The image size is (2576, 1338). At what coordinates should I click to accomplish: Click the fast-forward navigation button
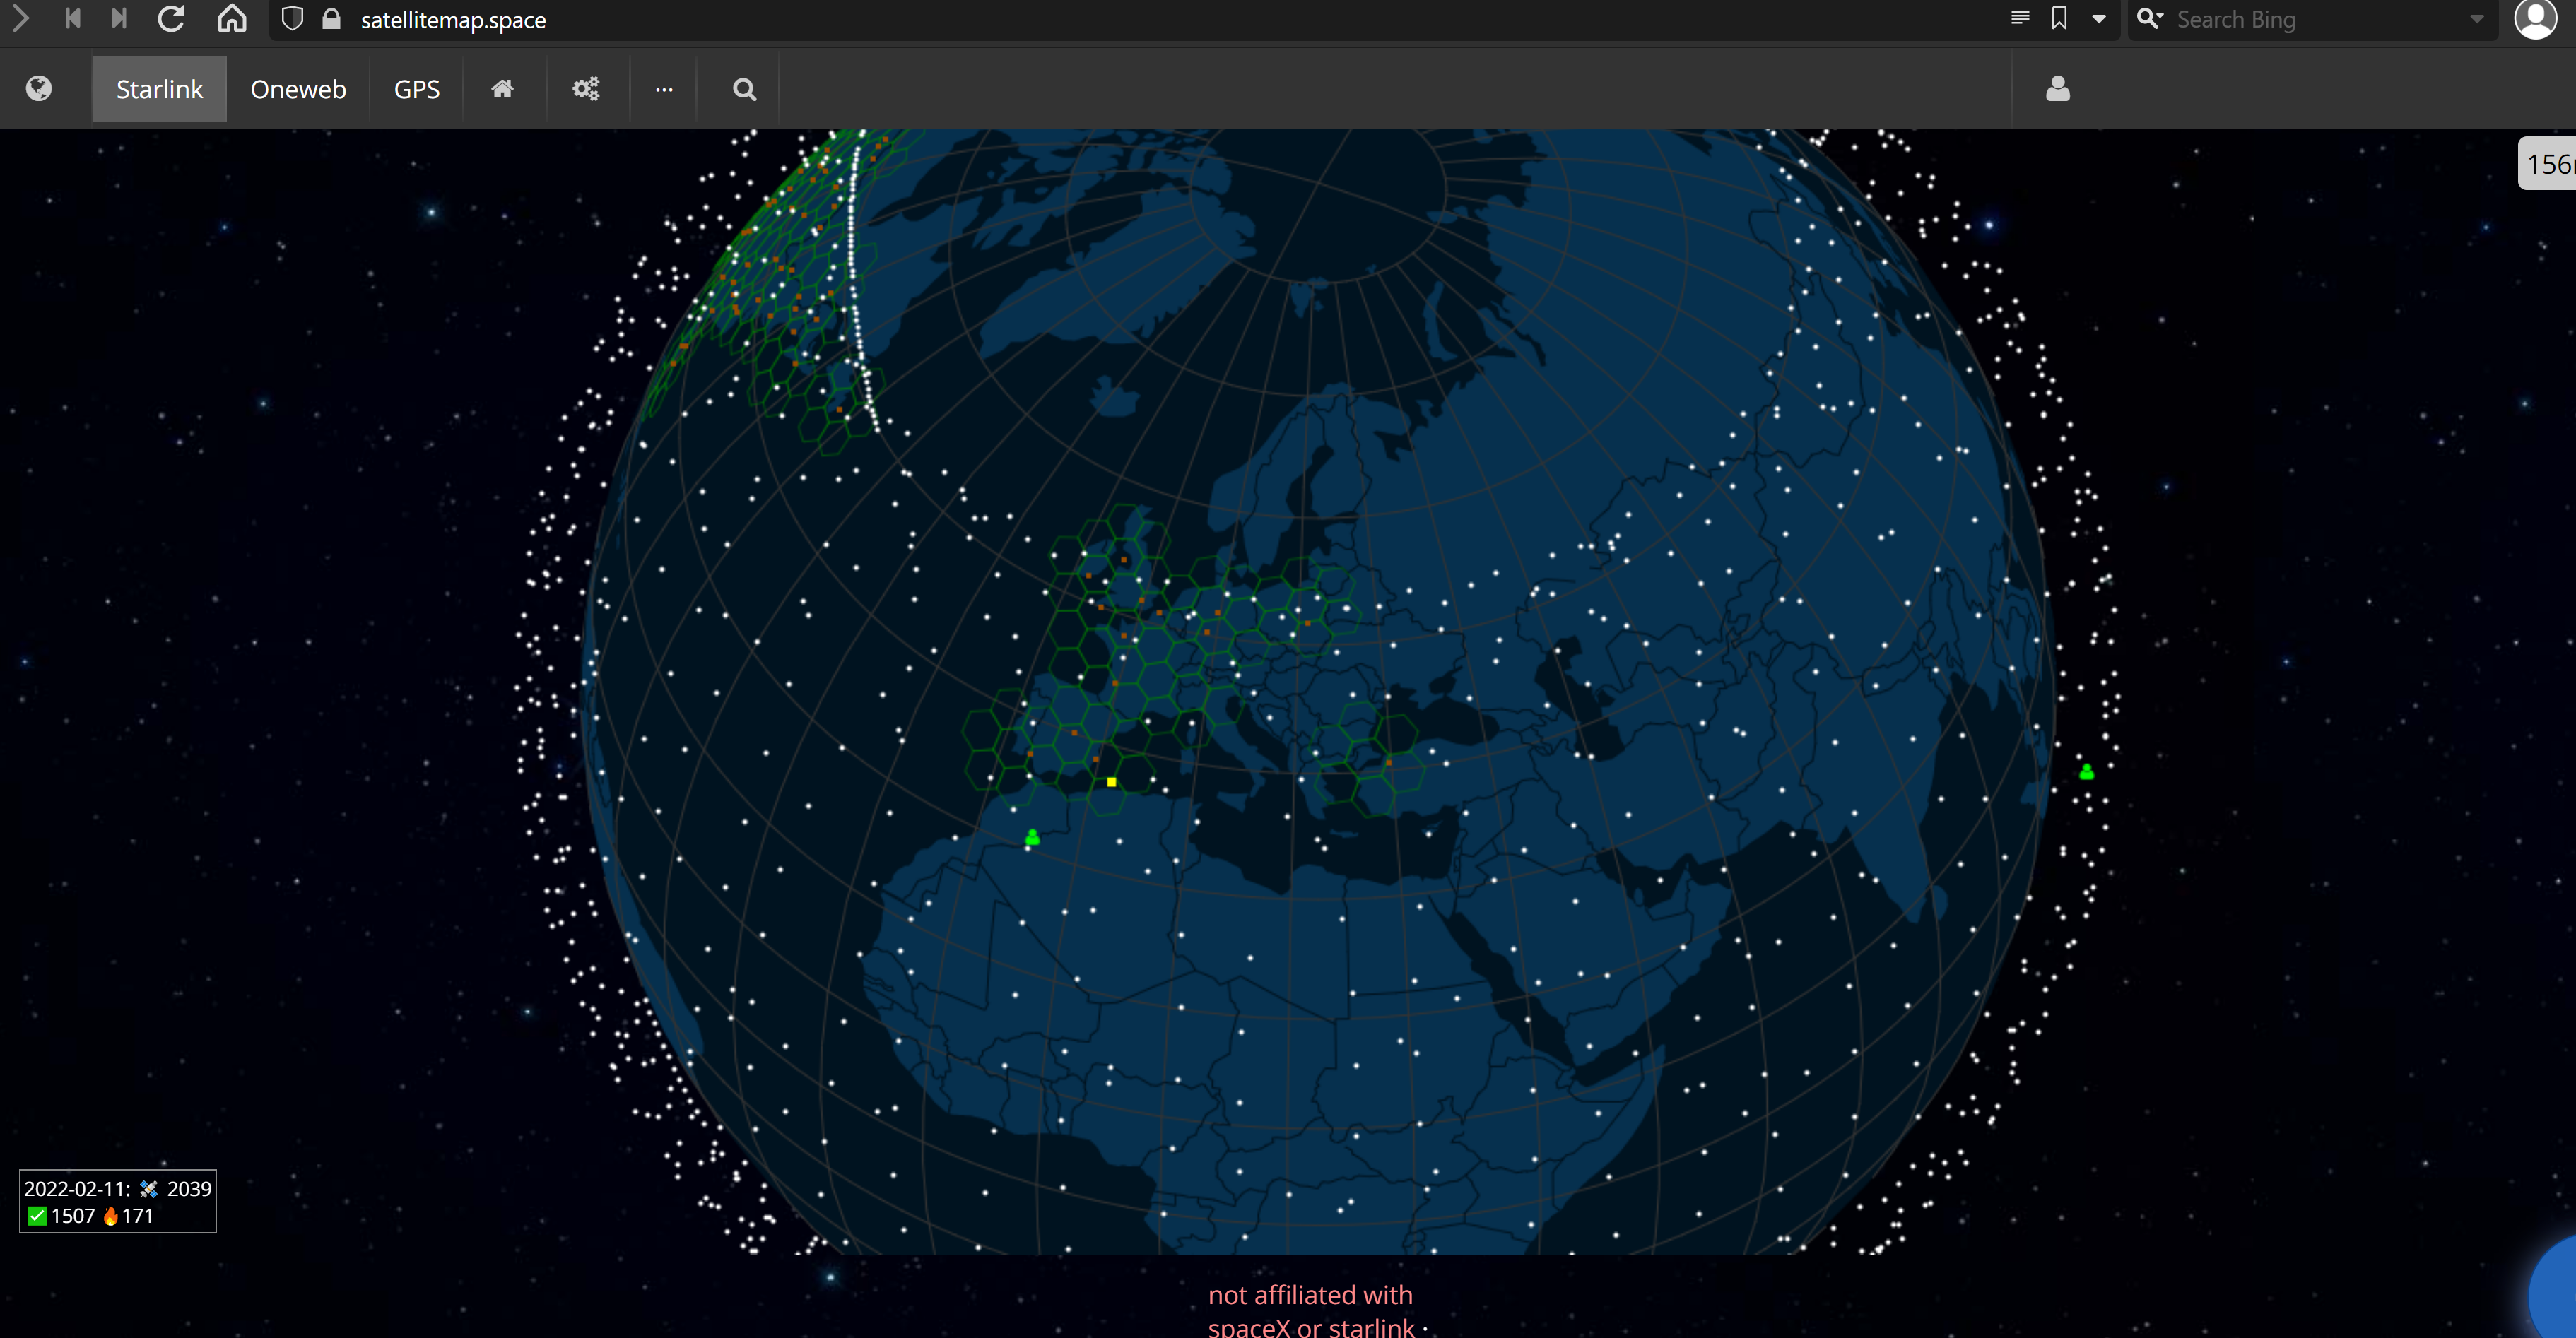pyautogui.click(x=119, y=19)
